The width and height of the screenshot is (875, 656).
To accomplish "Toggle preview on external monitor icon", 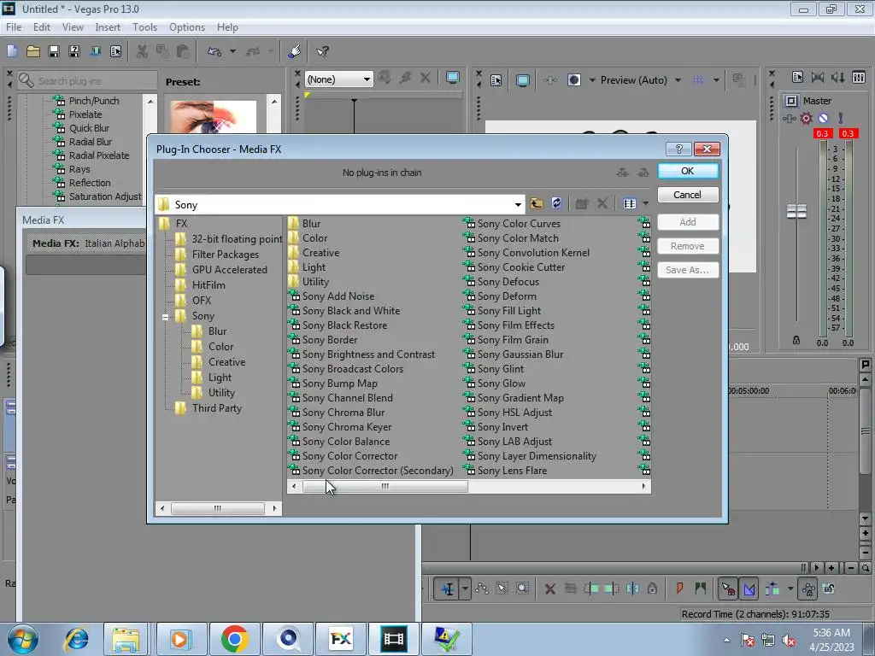I will 523,80.
